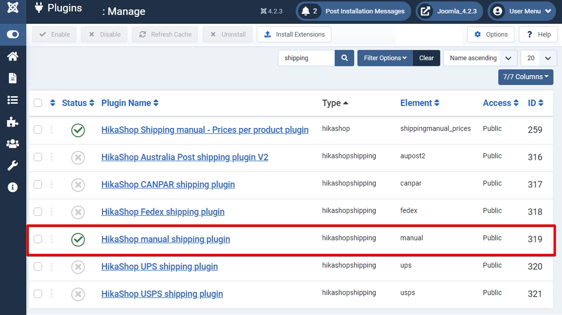Click Refresh Cache toolbar button
Image resolution: width=562 pixels, height=315 pixels.
click(x=165, y=34)
